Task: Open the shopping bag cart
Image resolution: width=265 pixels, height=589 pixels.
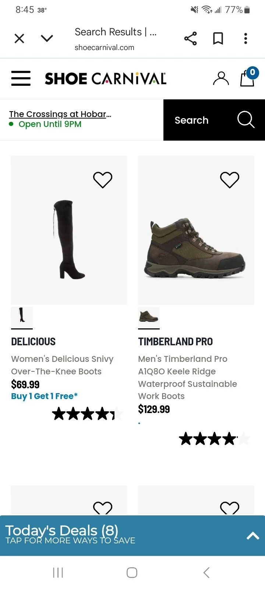Action: (x=247, y=78)
